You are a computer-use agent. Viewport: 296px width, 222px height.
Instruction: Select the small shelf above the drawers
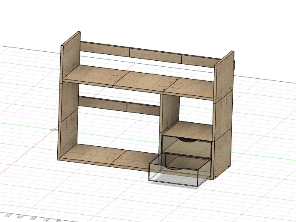pos(188,131)
